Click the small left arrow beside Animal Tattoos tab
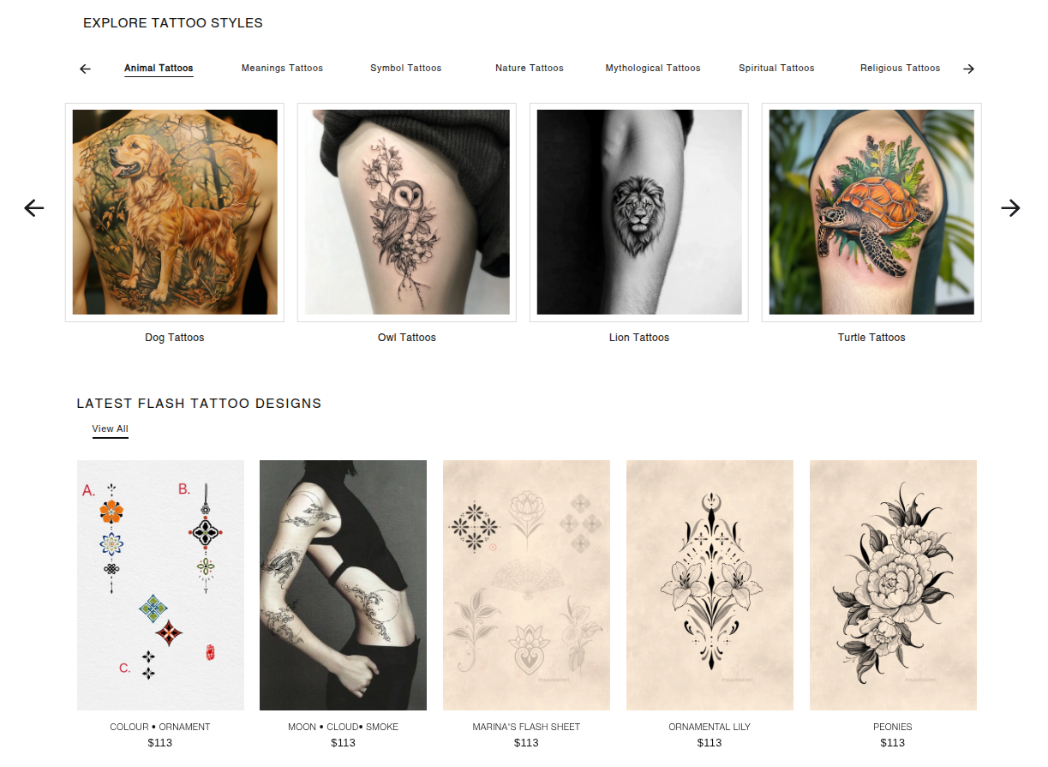The width and height of the screenshot is (1048, 767). pyautogui.click(x=85, y=69)
